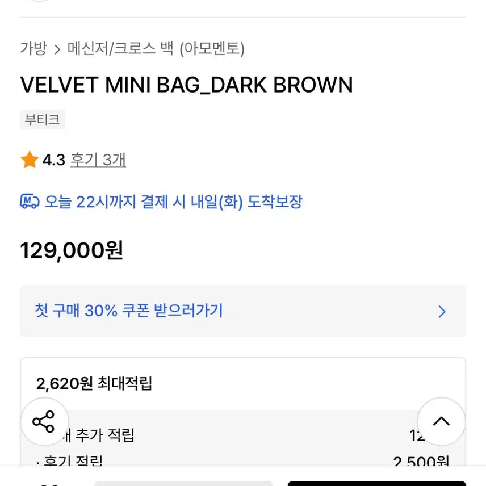
Task: Select the 부티크 tag
Action: coord(43,120)
